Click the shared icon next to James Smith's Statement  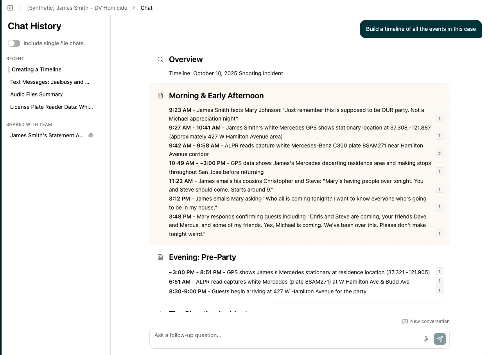tap(90, 135)
